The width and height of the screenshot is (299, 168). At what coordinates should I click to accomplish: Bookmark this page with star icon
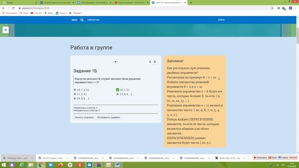pyautogui.click(x=272, y=8)
